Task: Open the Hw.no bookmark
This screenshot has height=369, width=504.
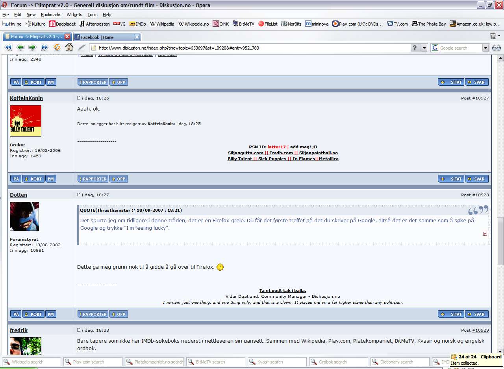Action: [x=12, y=24]
